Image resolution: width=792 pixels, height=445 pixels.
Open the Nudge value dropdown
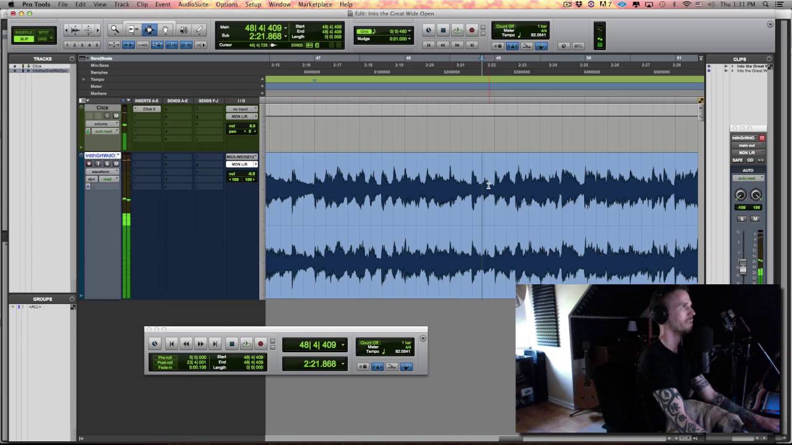[x=410, y=39]
